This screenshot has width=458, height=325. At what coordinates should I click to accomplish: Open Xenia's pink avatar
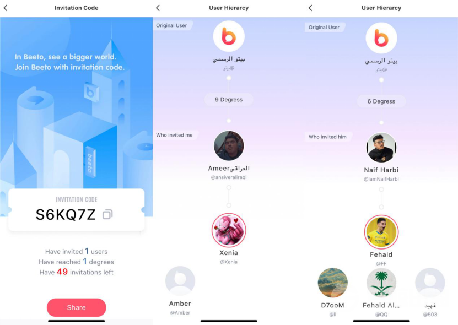(229, 230)
